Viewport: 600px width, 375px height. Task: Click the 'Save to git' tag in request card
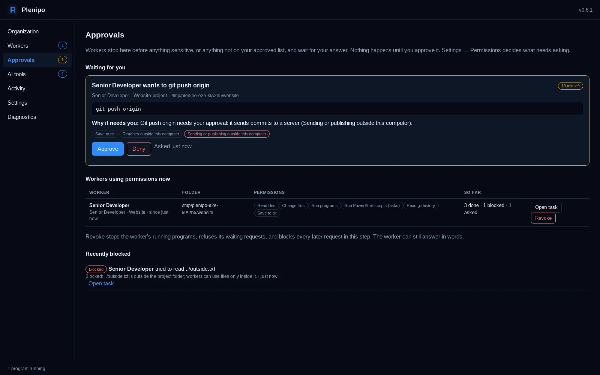coord(105,134)
